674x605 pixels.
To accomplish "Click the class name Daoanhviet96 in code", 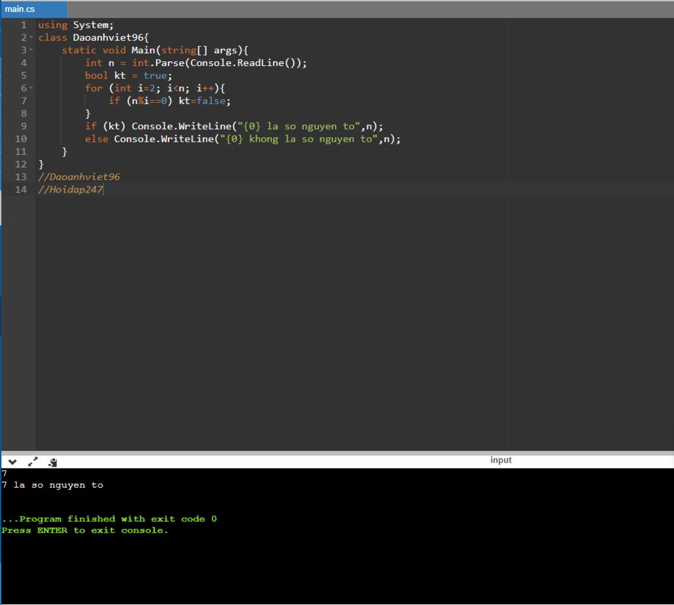I will (108, 38).
